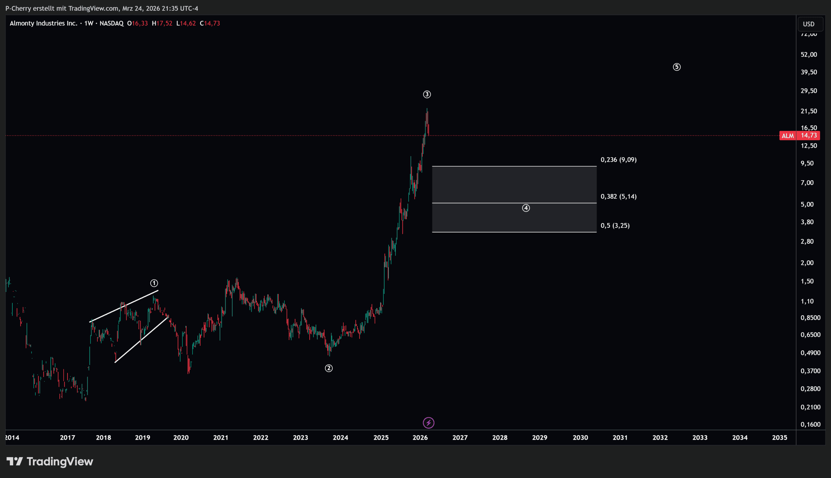
Task: Click the purple lightning event icon
Action: (x=428, y=423)
